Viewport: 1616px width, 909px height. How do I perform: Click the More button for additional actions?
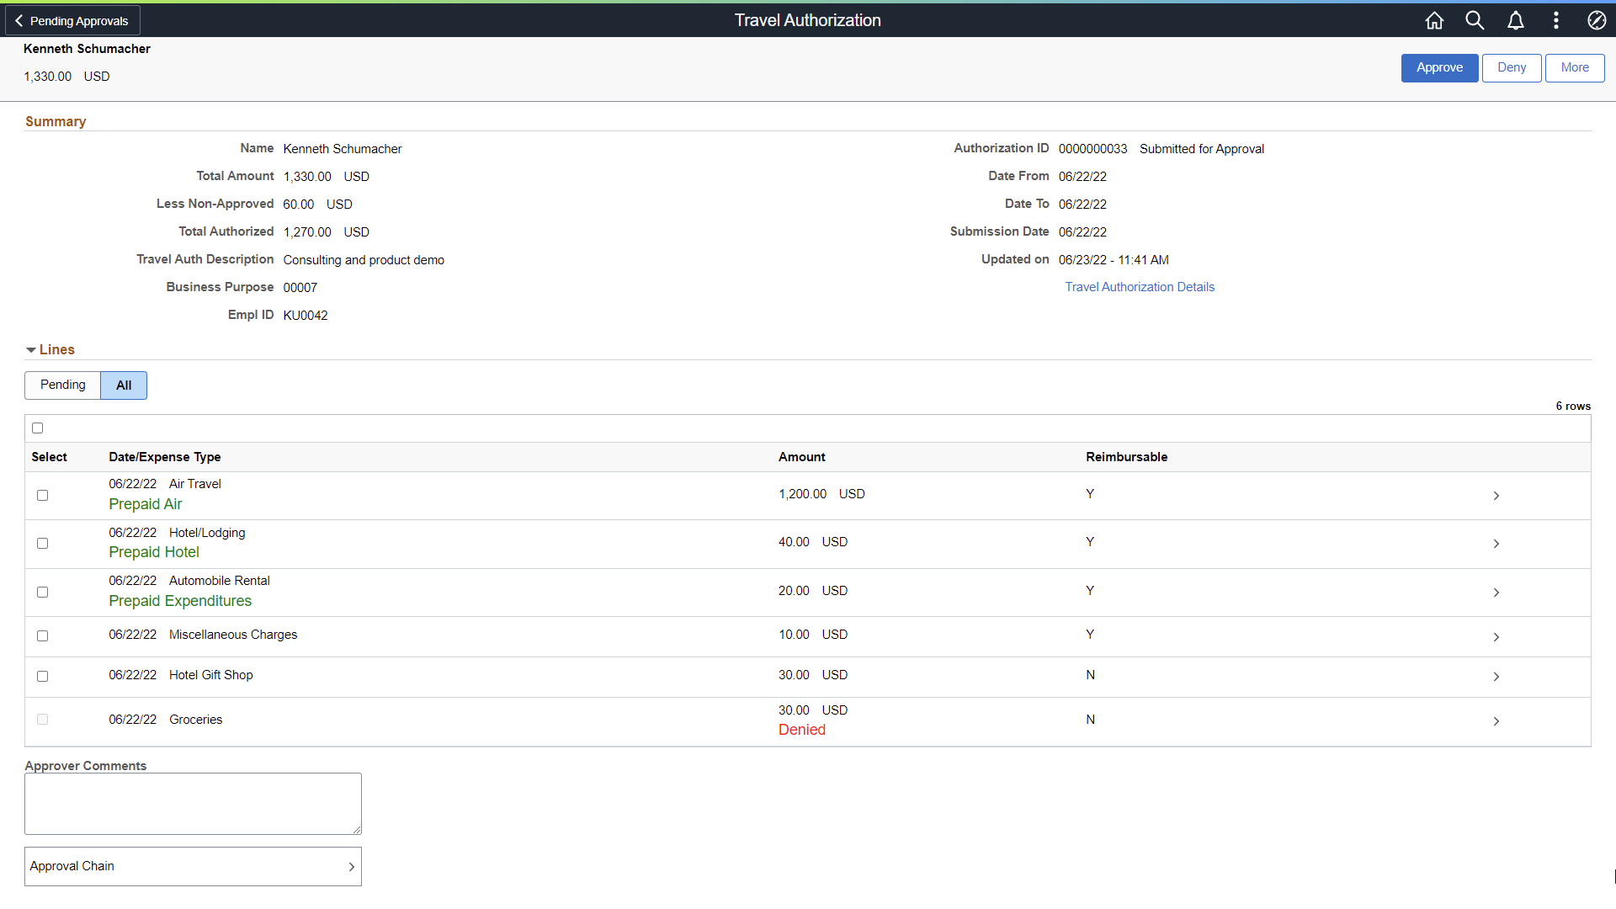[1574, 67]
